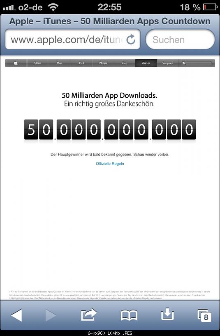Click the magnifier search field in Apple nav

[197, 63]
